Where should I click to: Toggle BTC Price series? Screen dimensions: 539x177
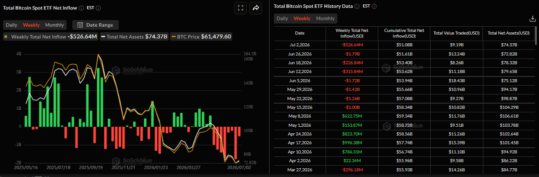click(201, 37)
